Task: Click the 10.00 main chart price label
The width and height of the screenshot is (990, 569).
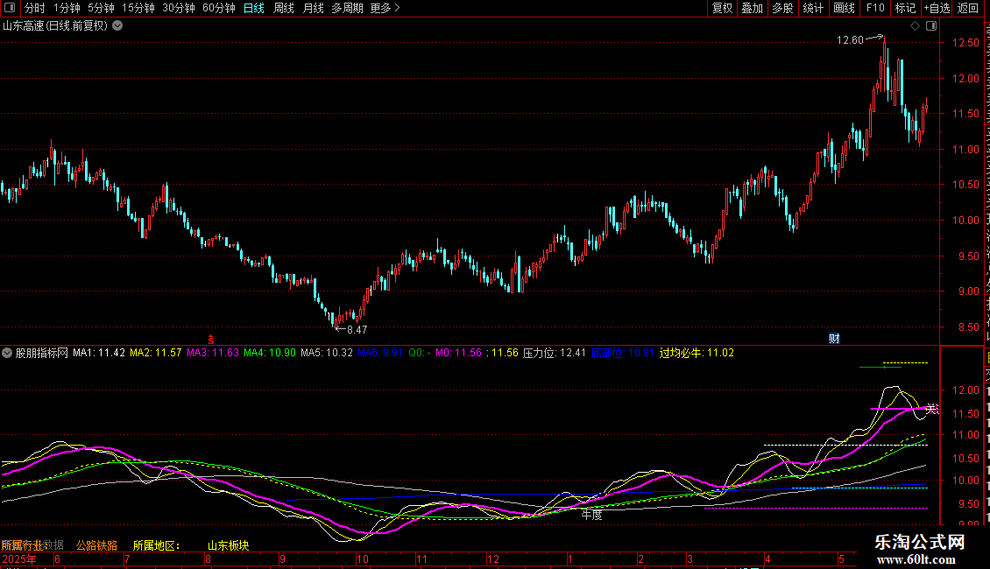Action: (x=965, y=221)
